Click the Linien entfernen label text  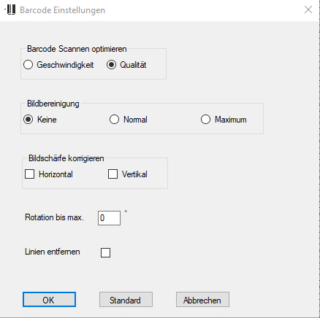(53, 252)
